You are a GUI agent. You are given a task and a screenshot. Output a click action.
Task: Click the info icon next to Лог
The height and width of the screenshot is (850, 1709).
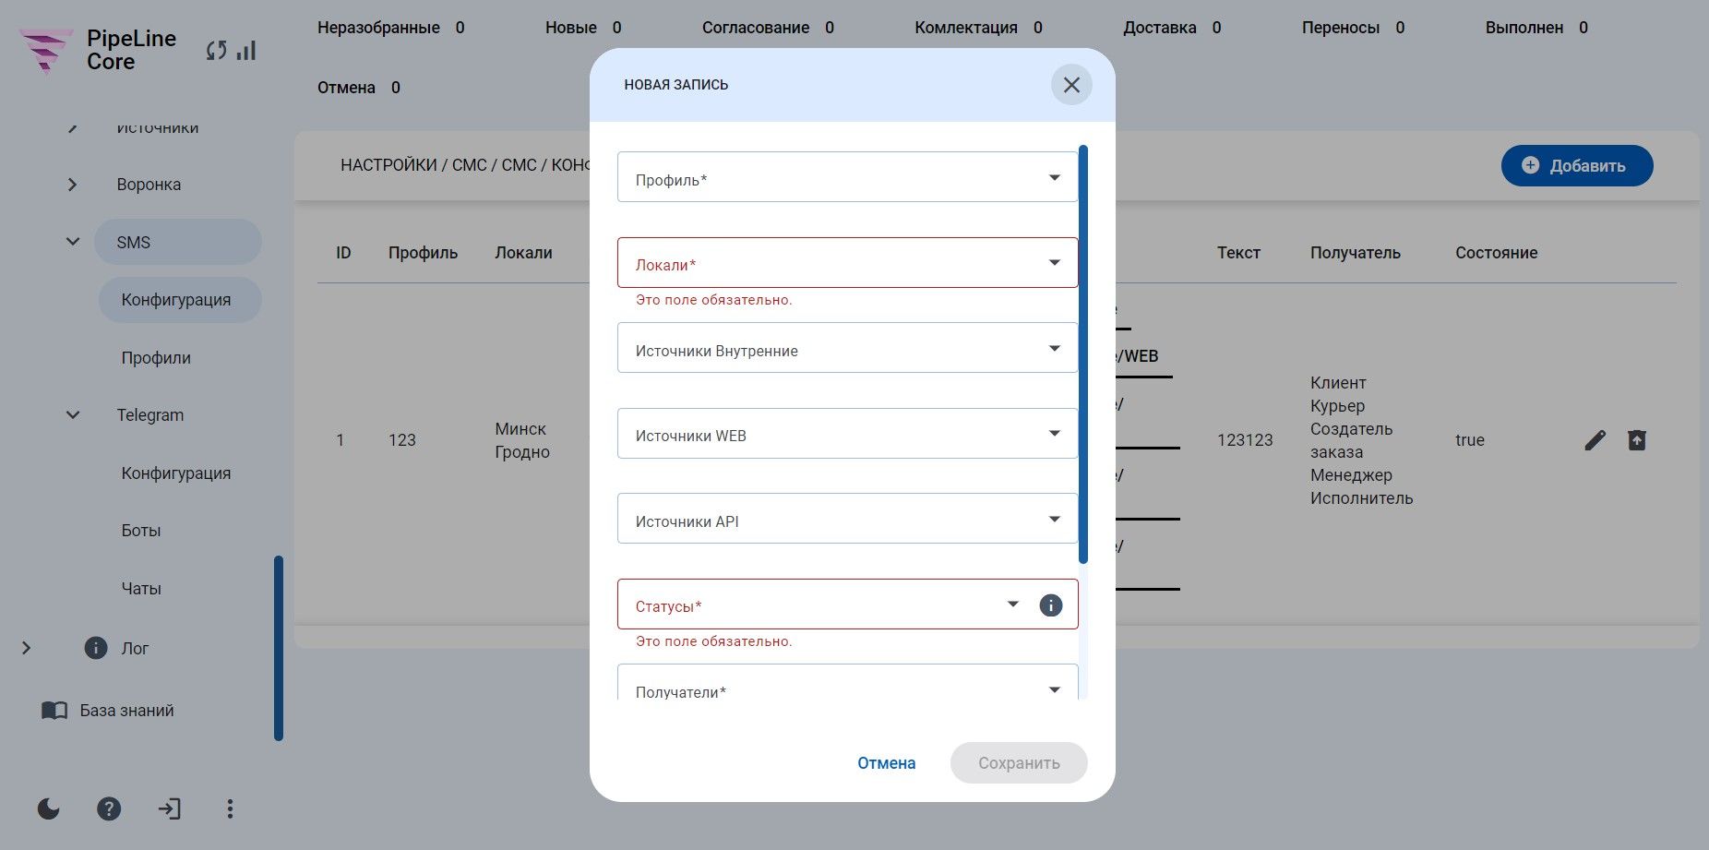pyautogui.click(x=96, y=648)
